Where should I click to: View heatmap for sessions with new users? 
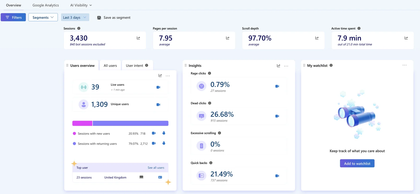coord(164,133)
